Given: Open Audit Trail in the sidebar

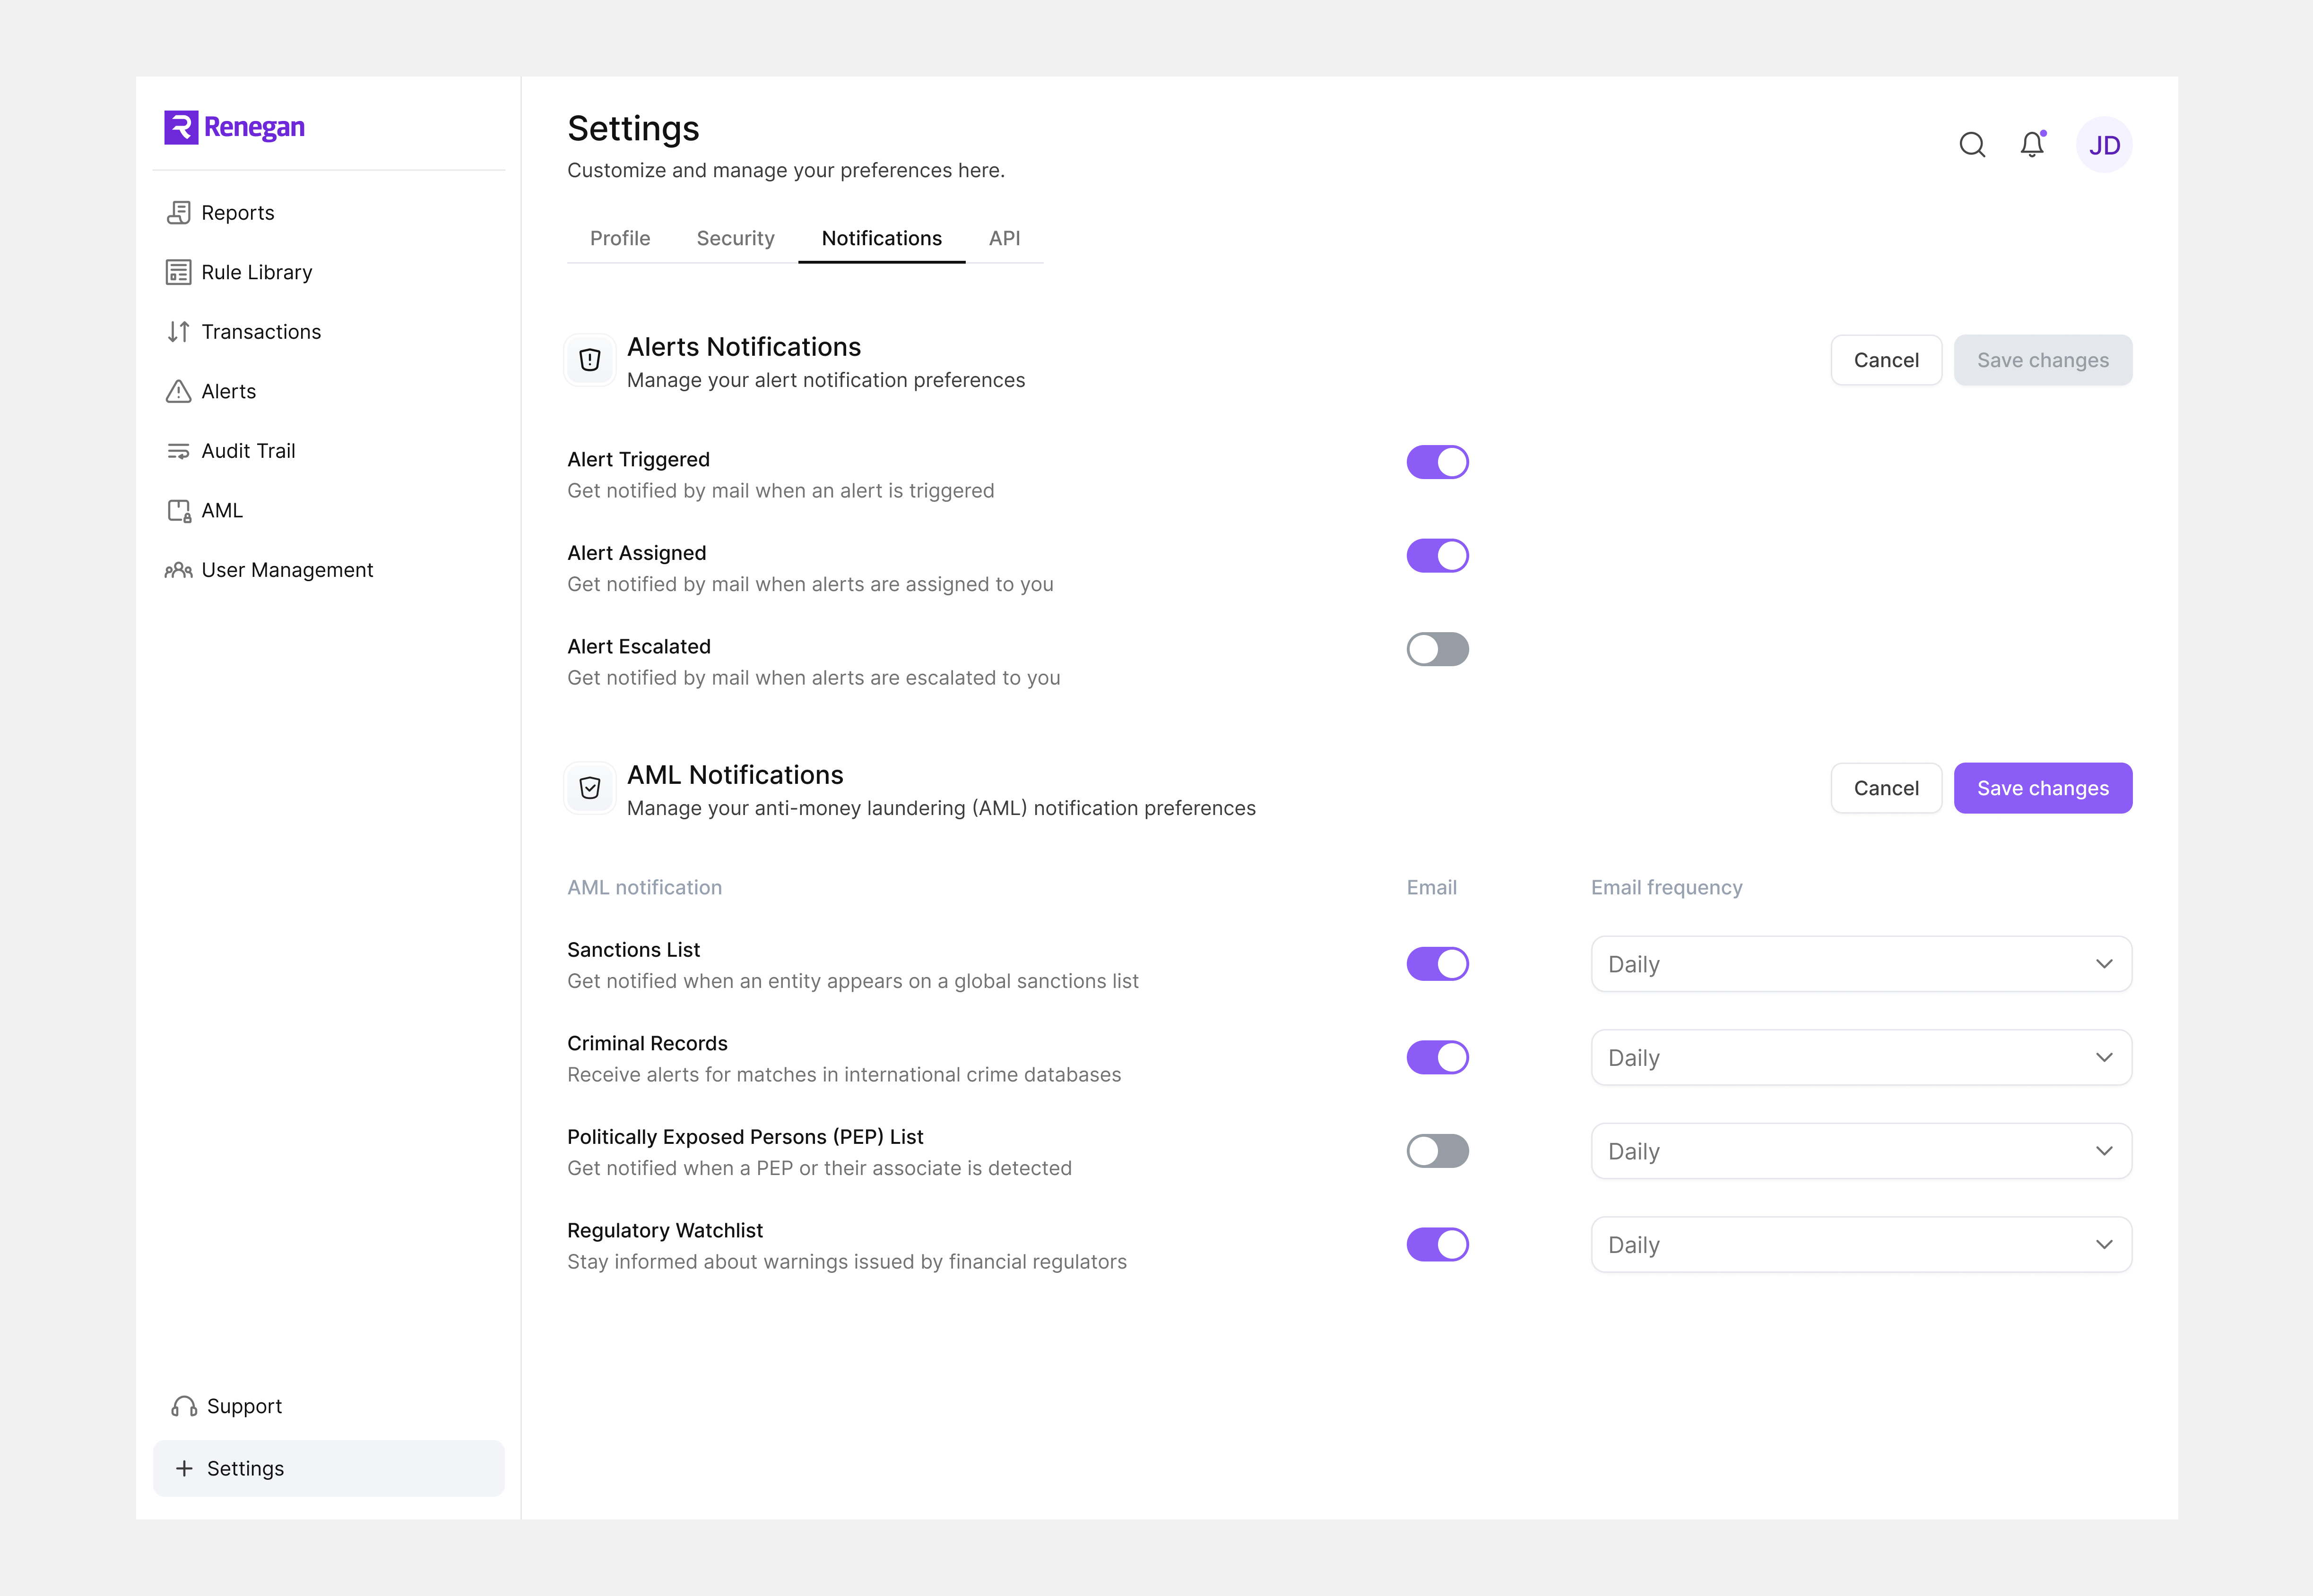Looking at the screenshot, I should pos(329,451).
